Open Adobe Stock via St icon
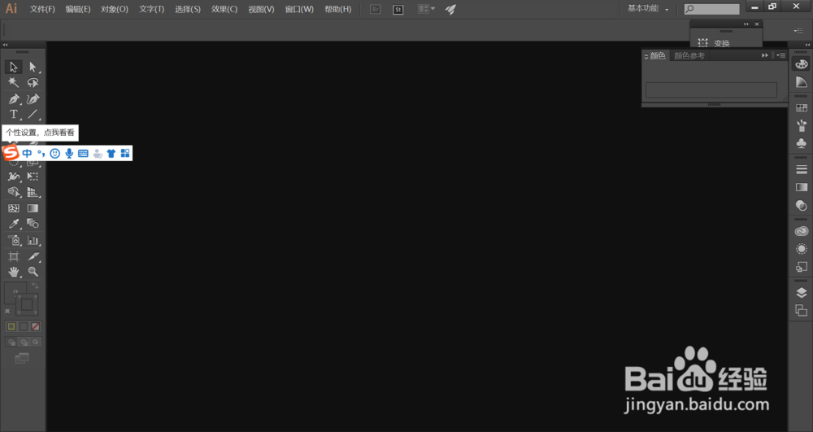The height and width of the screenshot is (432, 813). (x=398, y=9)
